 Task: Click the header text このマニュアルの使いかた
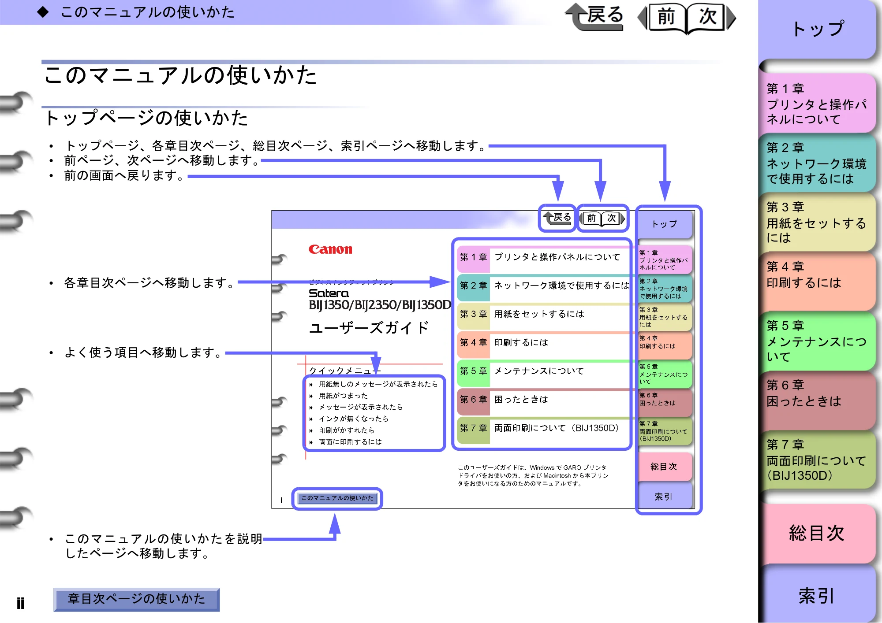coord(148,12)
